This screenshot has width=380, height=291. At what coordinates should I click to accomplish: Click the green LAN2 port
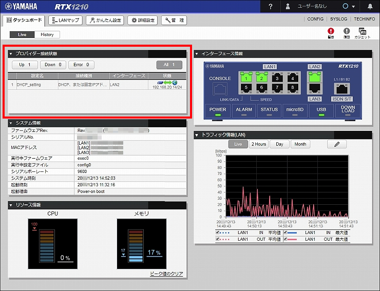pos(315,77)
